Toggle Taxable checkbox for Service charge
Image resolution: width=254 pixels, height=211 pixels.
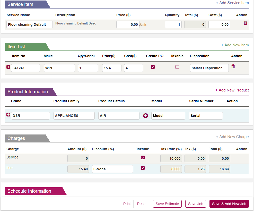coord(143,157)
